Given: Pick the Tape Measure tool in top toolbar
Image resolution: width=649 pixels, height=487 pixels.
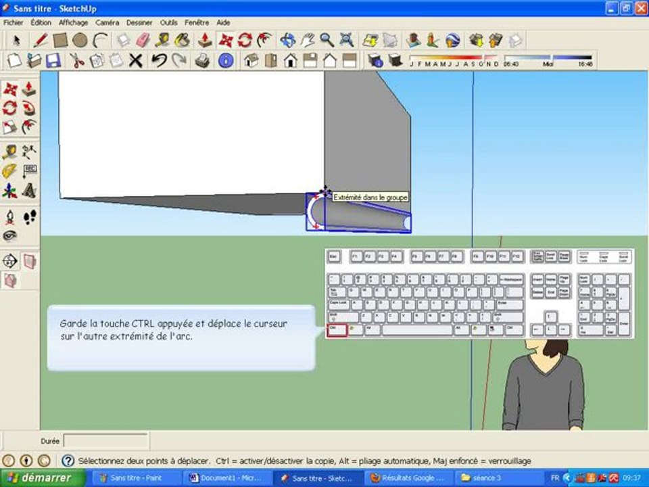Looking at the screenshot, I should coord(162,41).
